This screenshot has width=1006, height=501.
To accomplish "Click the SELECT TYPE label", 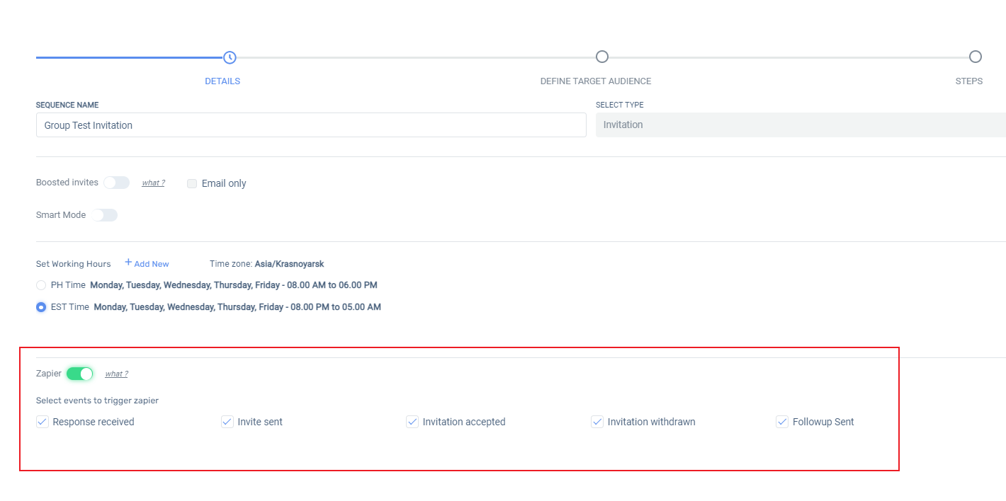I will (x=620, y=105).
